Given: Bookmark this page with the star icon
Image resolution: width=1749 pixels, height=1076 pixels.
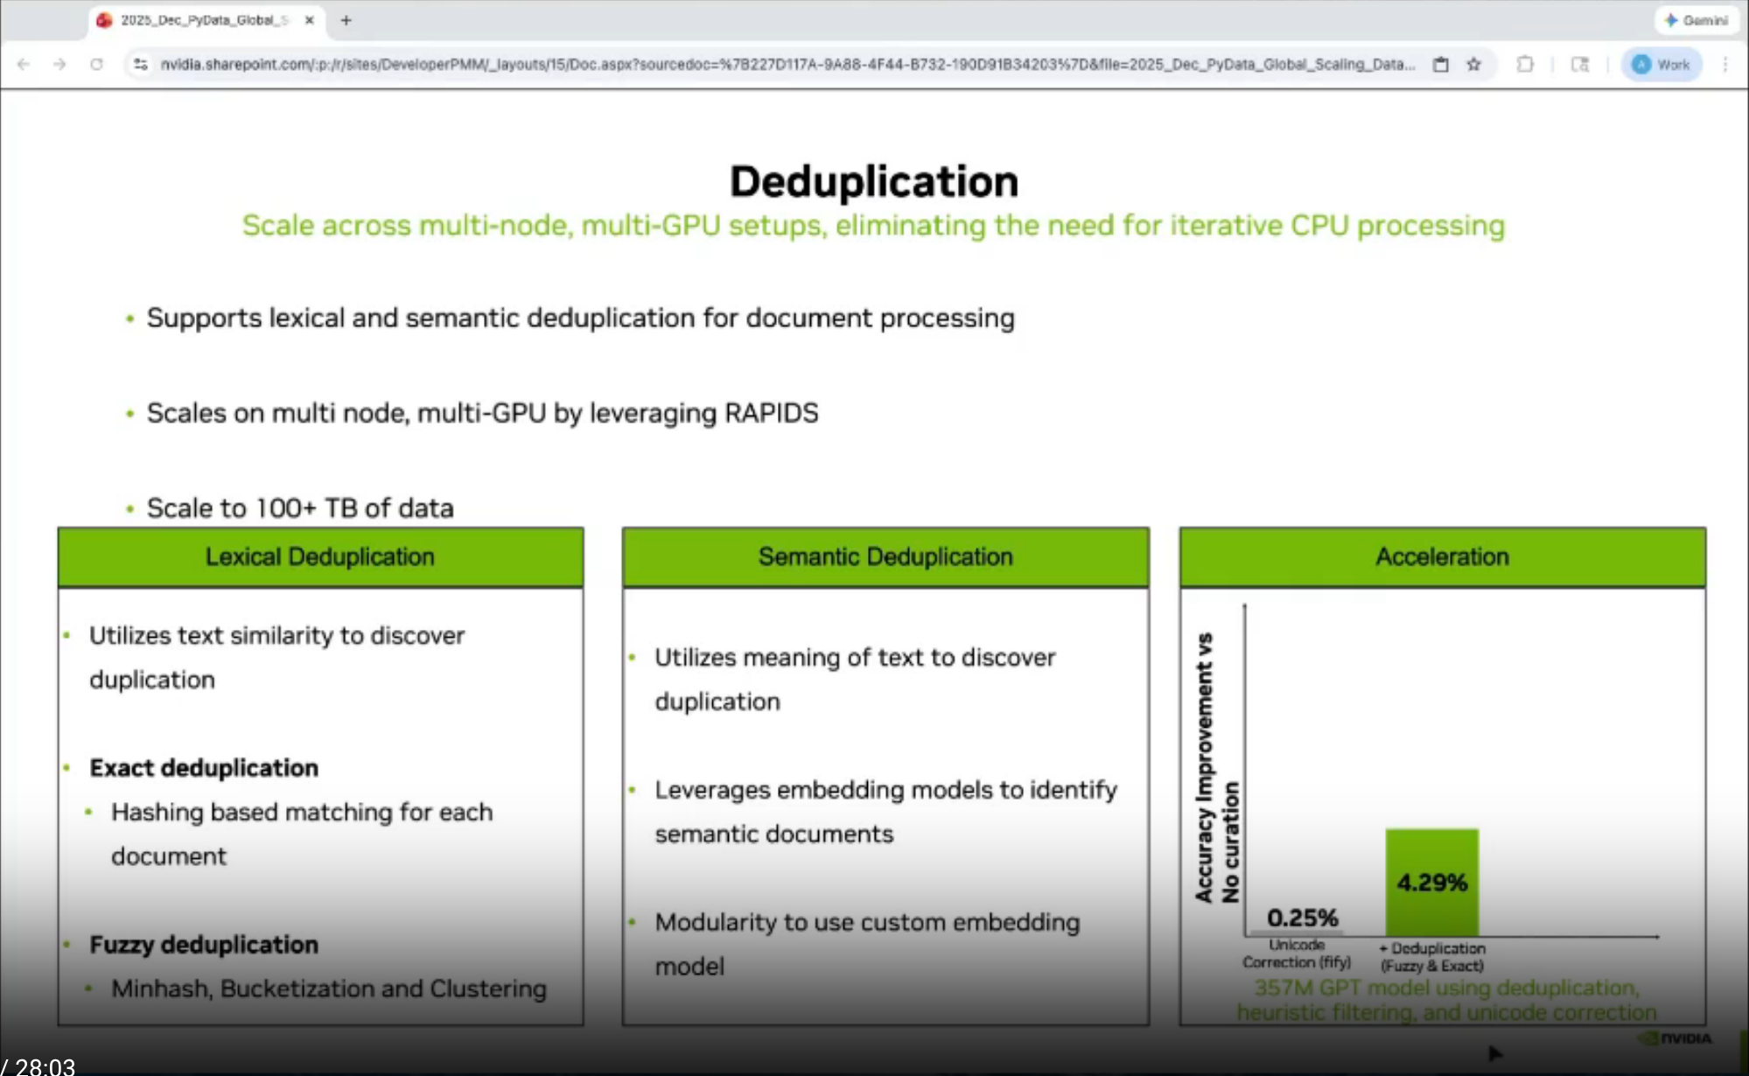Looking at the screenshot, I should pyautogui.click(x=1474, y=64).
